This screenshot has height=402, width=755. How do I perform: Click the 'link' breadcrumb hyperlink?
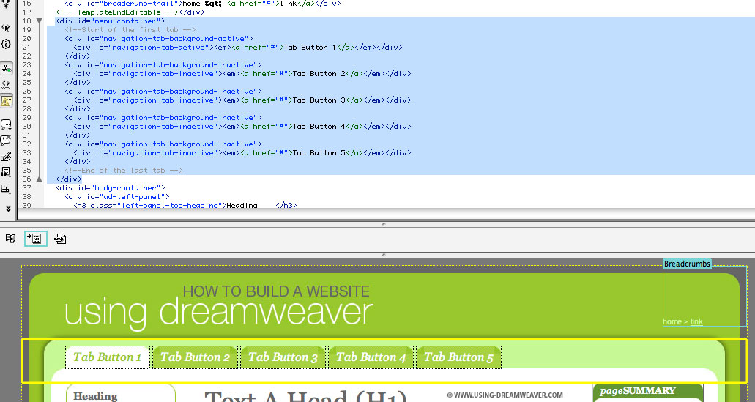(696, 321)
